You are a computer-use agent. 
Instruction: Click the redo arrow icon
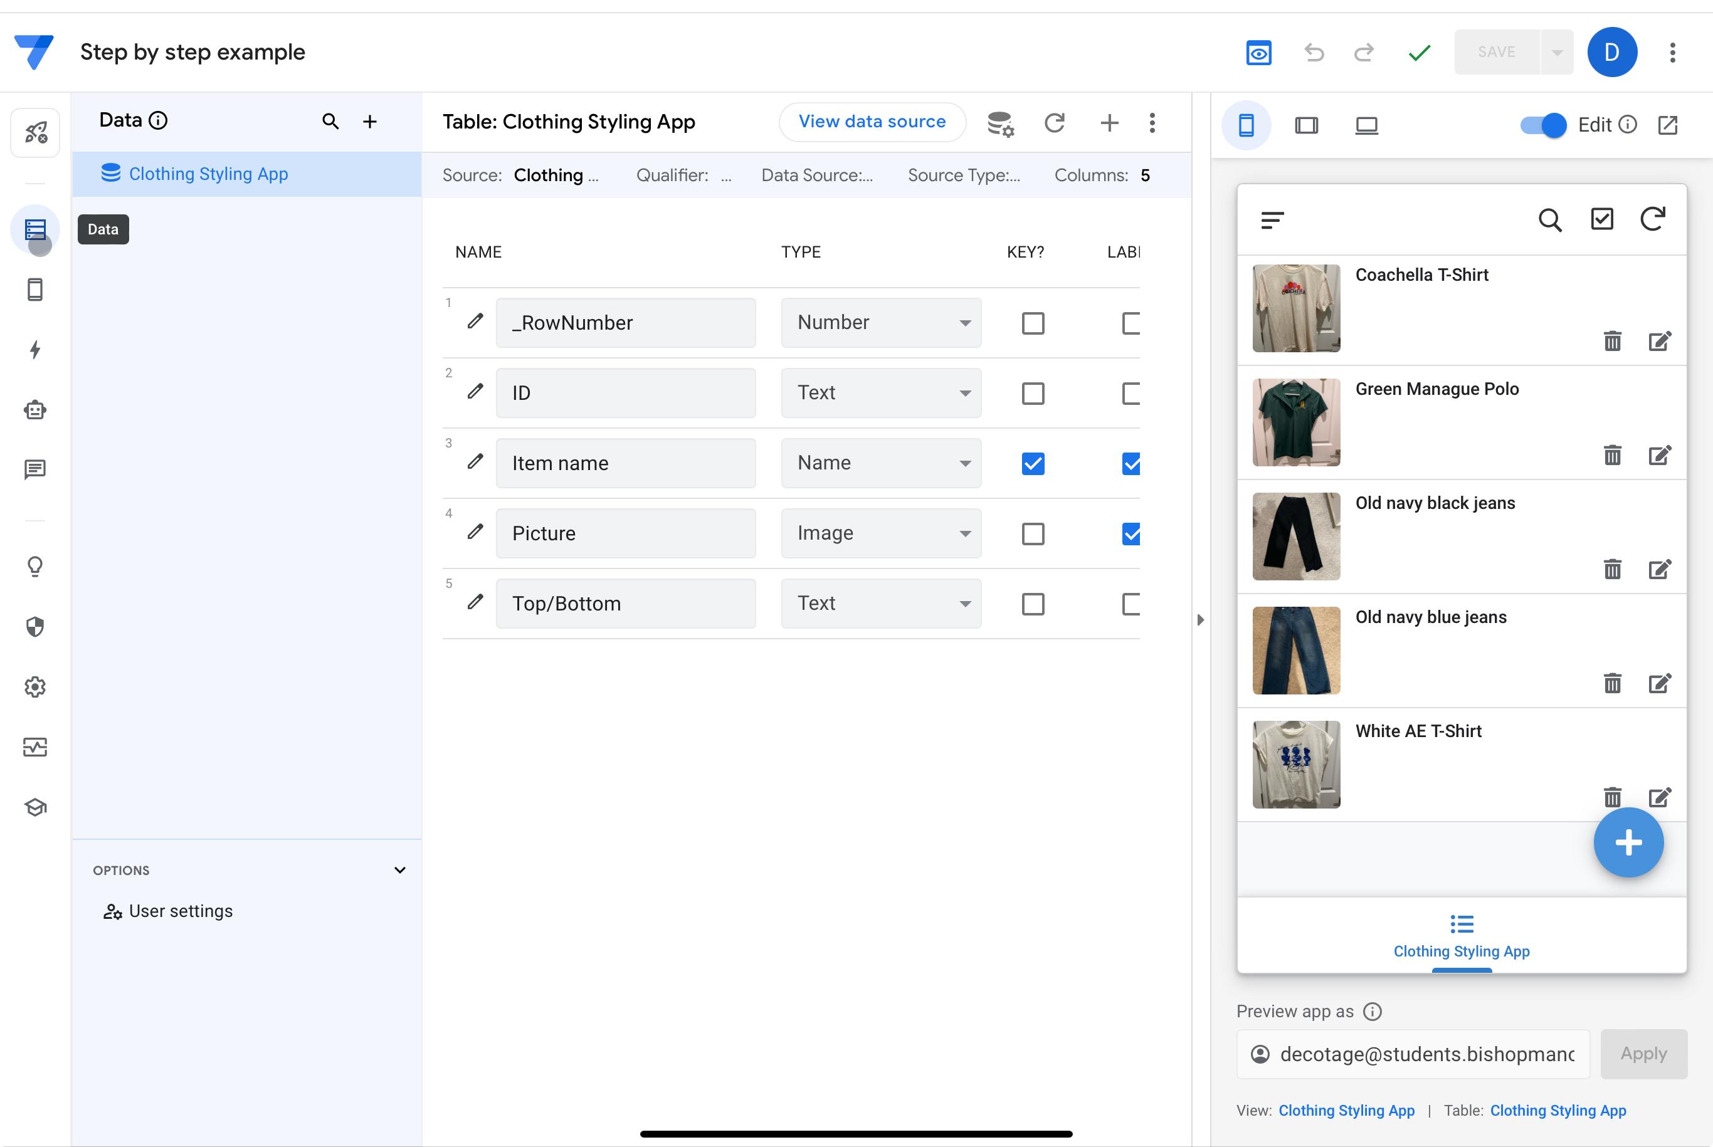[1364, 53]
